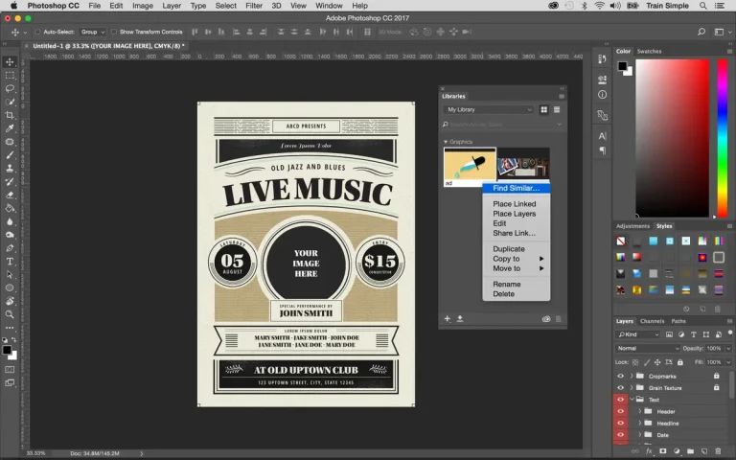
Task: Hide the Cropmarks layer group
Action: pyautogui.click(x=620, y=376)
